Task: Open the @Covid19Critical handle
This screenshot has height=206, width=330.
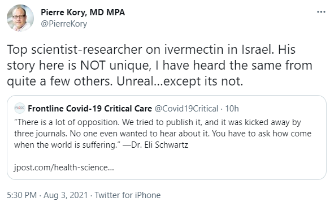Action: 186,109
